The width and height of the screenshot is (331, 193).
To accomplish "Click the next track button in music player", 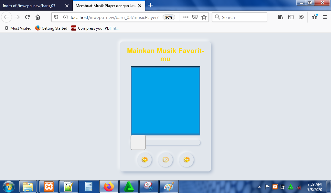I will coord(187,160).
